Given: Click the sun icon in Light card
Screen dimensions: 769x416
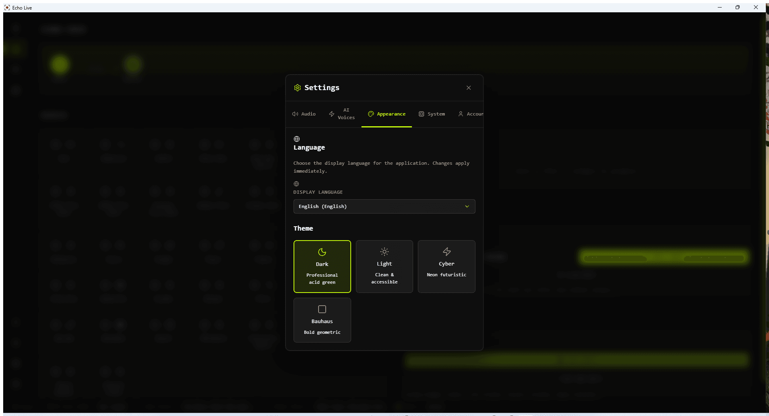Looking at the screenshot, I should [384, 252].
